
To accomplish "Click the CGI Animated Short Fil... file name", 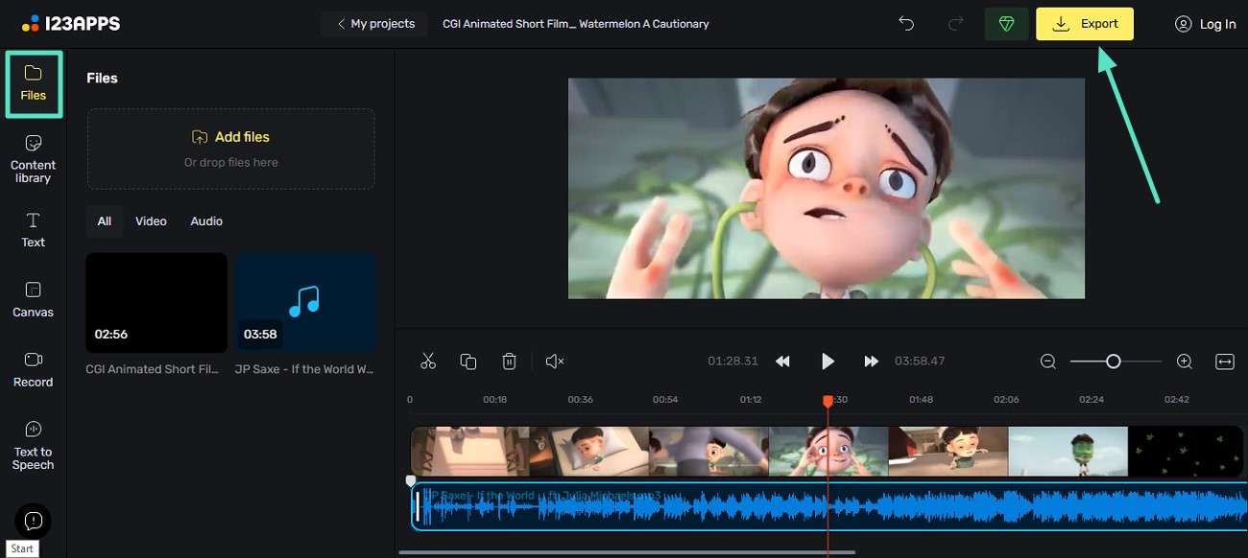I will point(154,369).
